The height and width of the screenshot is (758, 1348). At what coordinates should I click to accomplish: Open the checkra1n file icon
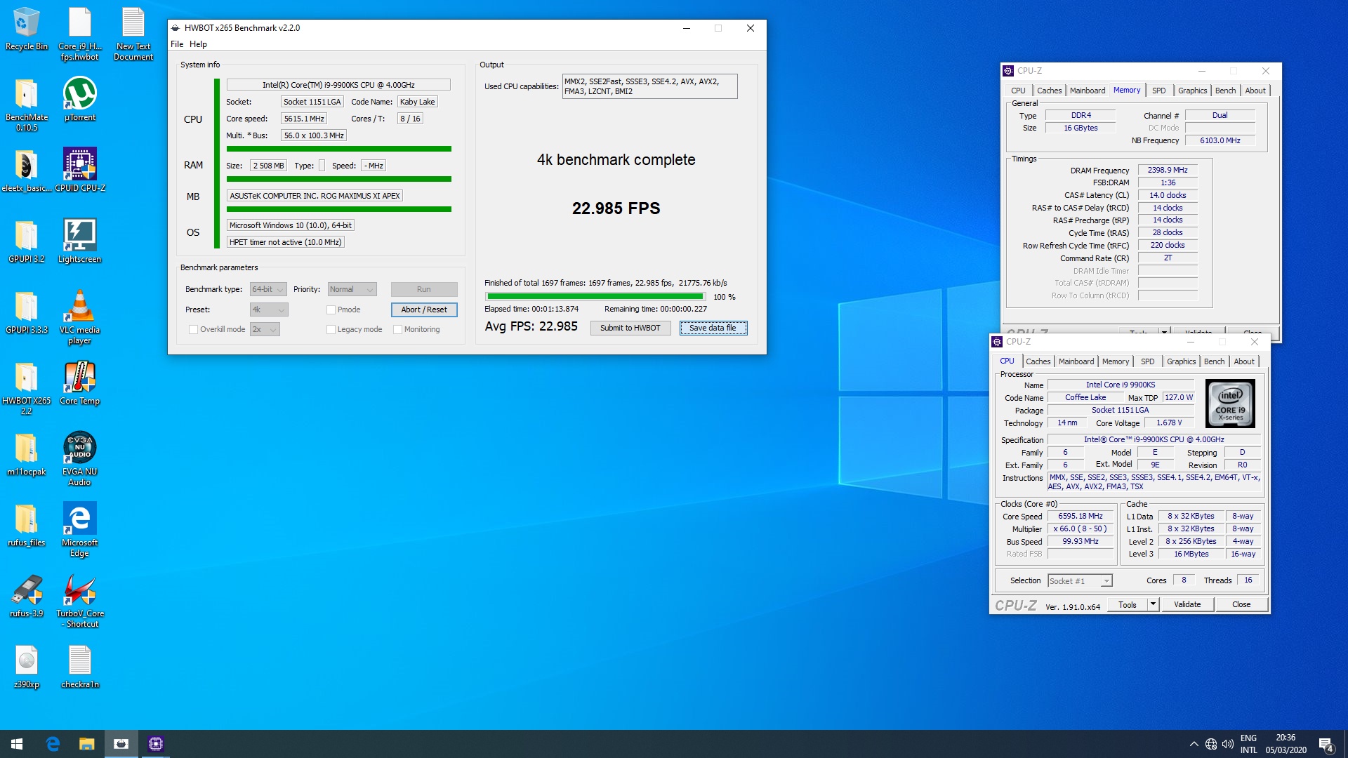click(80, 666)
